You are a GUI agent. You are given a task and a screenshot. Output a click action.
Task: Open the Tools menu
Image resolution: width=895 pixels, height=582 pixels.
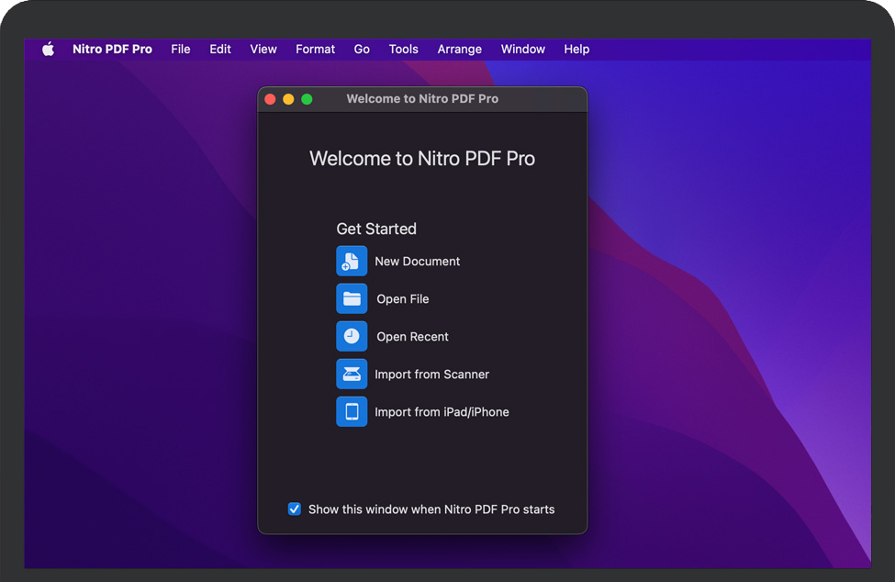[x=403, y=50]
